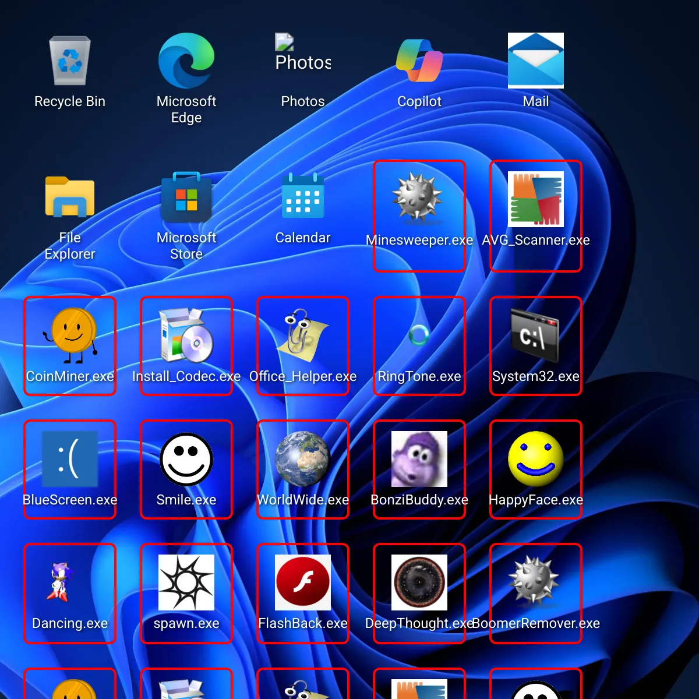Select the Smile.exe smiley icon
Screen dimensions: 699x699
[186, 459]
